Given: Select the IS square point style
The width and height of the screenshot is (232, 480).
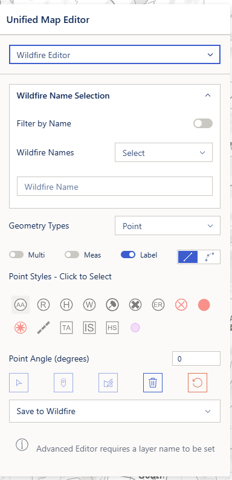Looking at the screenshot, I should point(89,328).
